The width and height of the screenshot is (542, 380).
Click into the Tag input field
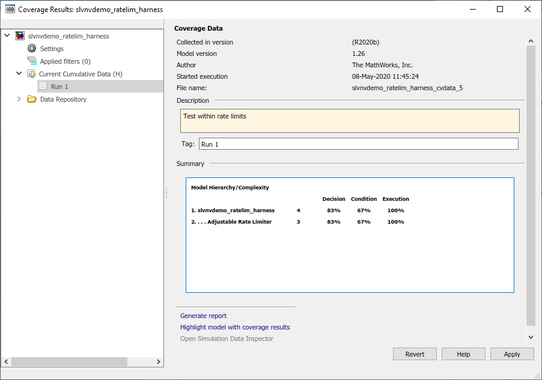tap(358, 144)
